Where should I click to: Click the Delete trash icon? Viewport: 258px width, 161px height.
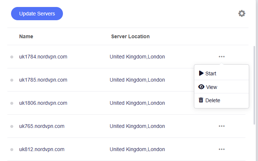[201, 100]
